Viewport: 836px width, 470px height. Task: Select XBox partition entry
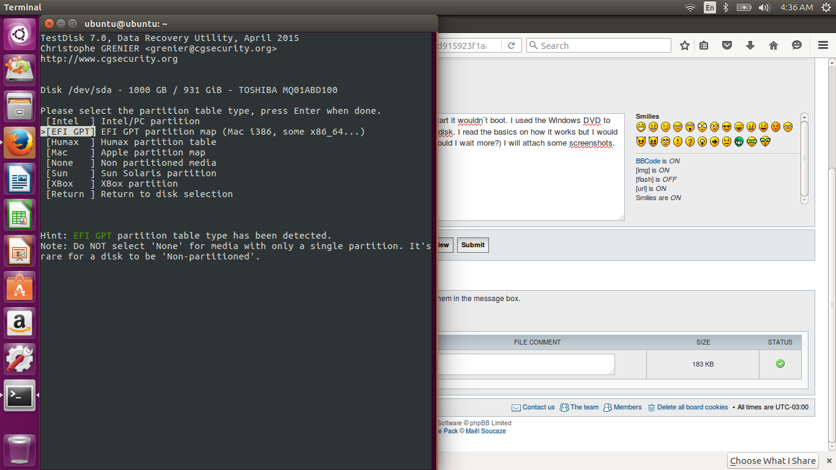click(x=112, y=184)
